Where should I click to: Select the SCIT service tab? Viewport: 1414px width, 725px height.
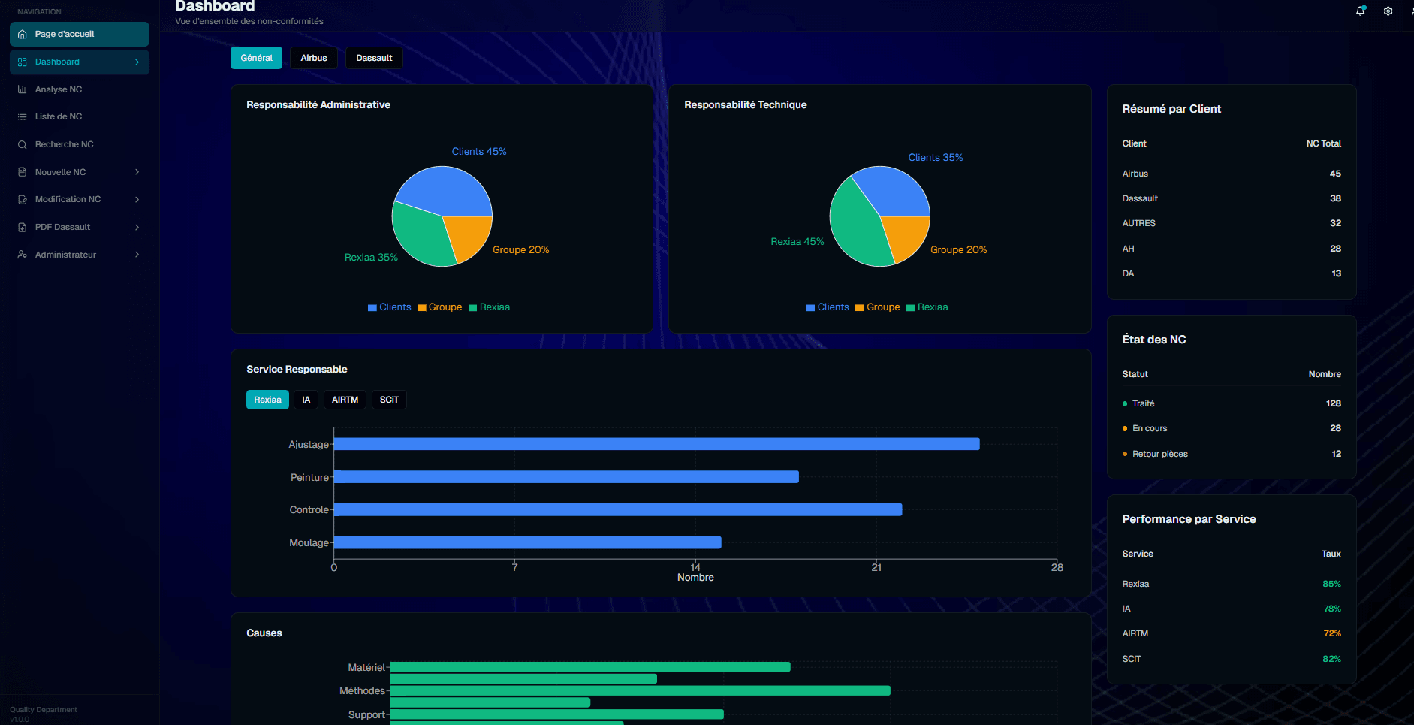click(x=389, y=400)
